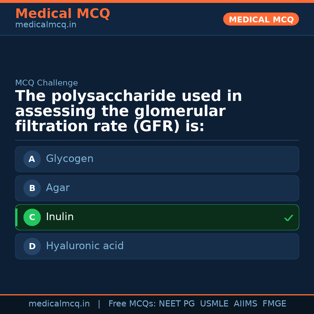Click the green letter C circle

[x=32, y=217]
